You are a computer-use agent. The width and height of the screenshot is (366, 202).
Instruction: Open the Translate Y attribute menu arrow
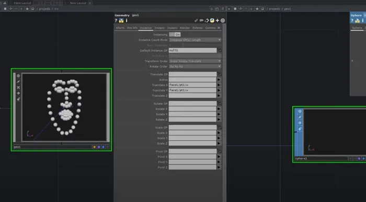[219, 91]
